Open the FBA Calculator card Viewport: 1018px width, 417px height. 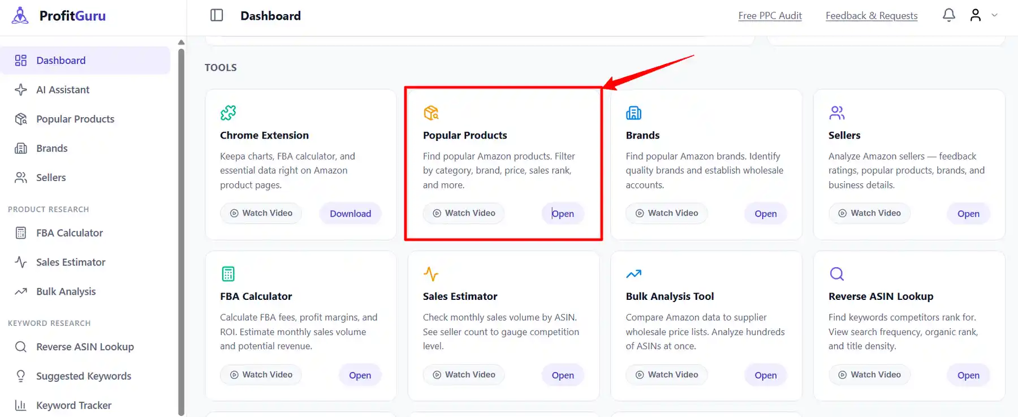(x=360, y=375)
